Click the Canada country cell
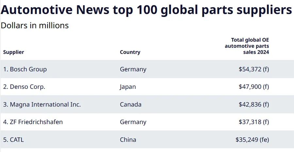Image resolution: width=294 pixels, height=152 pixels. [131, 105]
